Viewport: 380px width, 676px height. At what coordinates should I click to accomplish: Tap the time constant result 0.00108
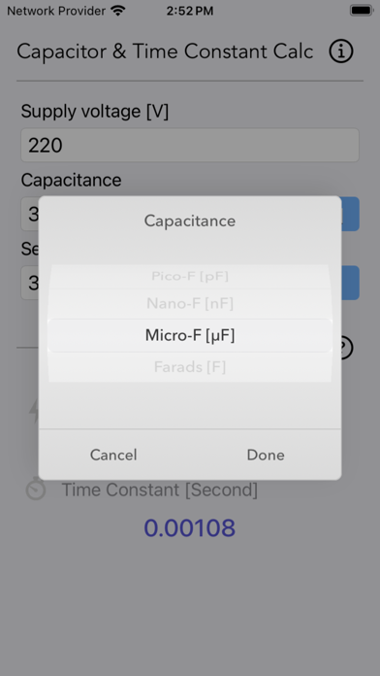pyautogui.click(x=190, y=528)
